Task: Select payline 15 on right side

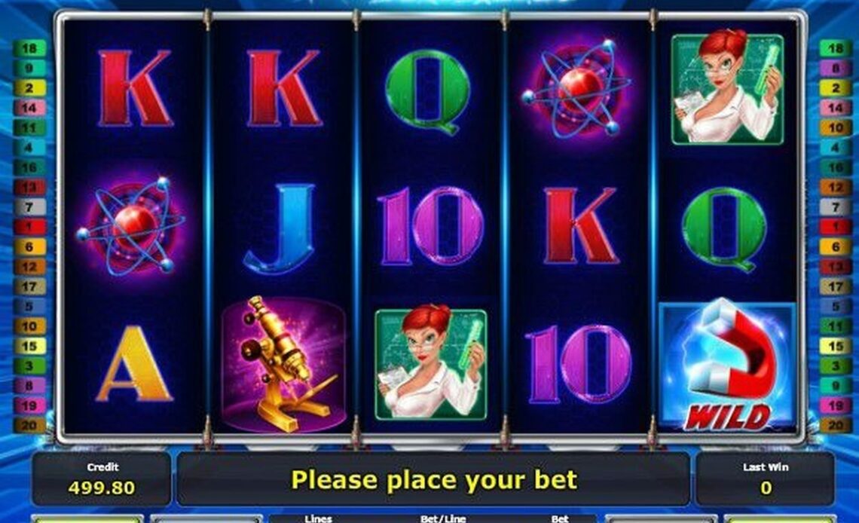Action: point(835,346)
